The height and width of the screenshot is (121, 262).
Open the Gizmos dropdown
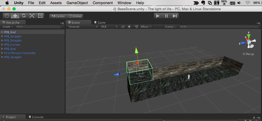(170, 27)
